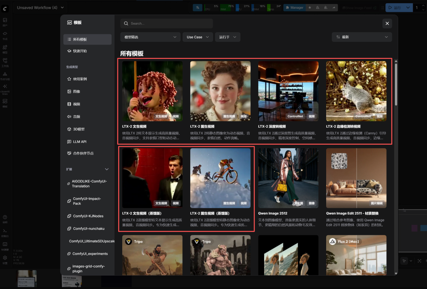This screenshot has width=427, height=289.
Task: Open the Manager button
Action: (295, 8)
